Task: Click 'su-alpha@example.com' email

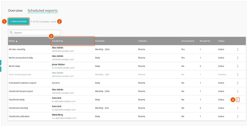Action: [x=64, y=118]
